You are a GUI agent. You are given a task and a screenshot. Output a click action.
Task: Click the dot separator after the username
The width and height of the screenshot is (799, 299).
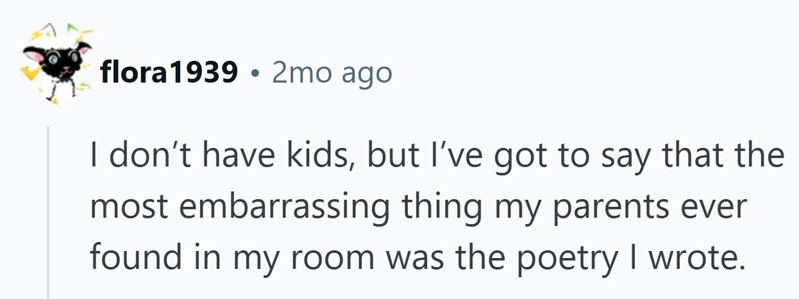pos(255,74)
